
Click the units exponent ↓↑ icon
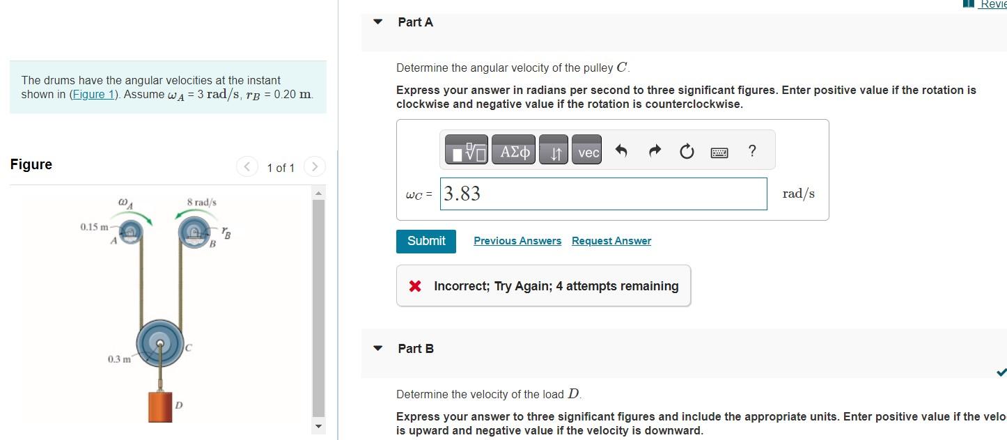coord(554,150)
